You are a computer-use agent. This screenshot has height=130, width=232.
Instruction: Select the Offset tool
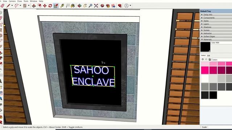[40, 6]
